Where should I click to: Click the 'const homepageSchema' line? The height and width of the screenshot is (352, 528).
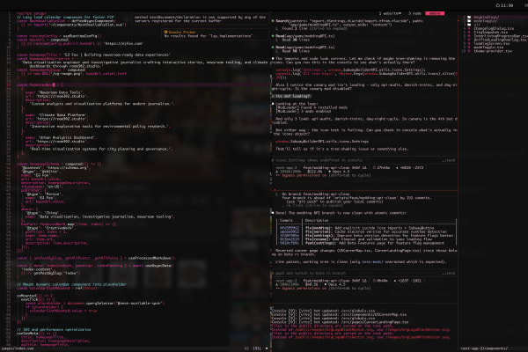tap(59, 164)
